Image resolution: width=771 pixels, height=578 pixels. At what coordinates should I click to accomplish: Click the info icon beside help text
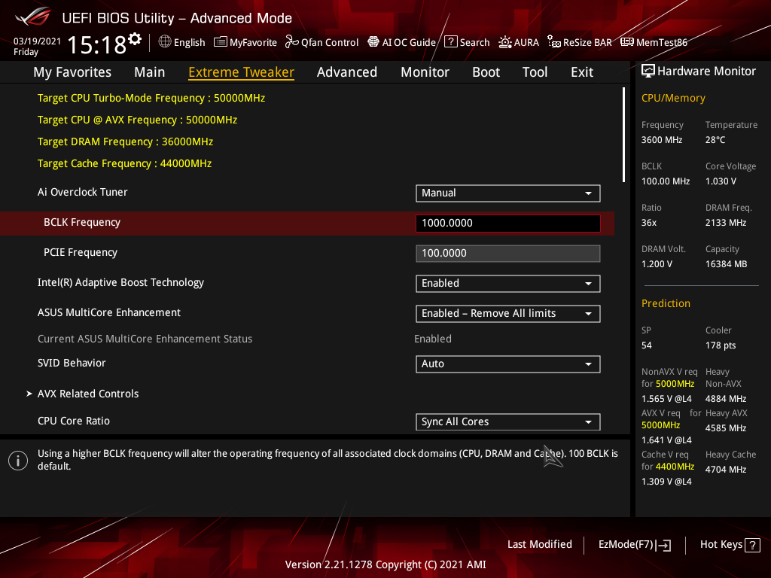click(18, 461)
